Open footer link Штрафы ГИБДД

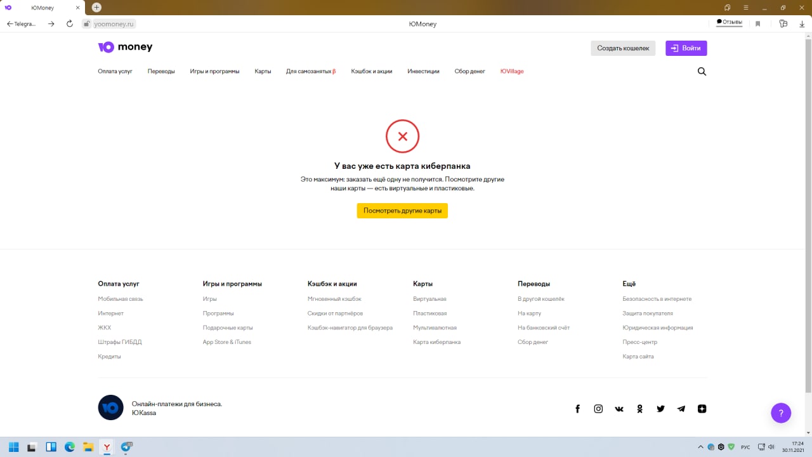click(120, 342)
